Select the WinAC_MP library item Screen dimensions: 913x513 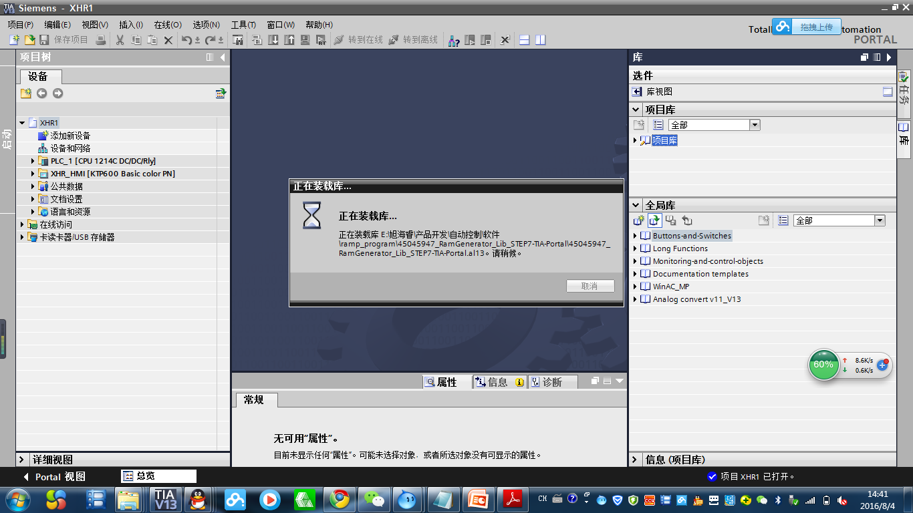coord(670,287)
